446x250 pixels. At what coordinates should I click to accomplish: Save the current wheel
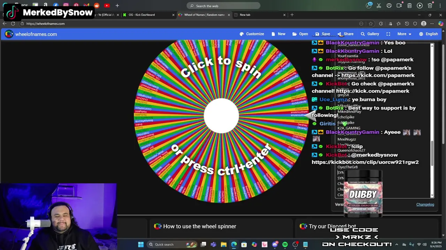322,34
